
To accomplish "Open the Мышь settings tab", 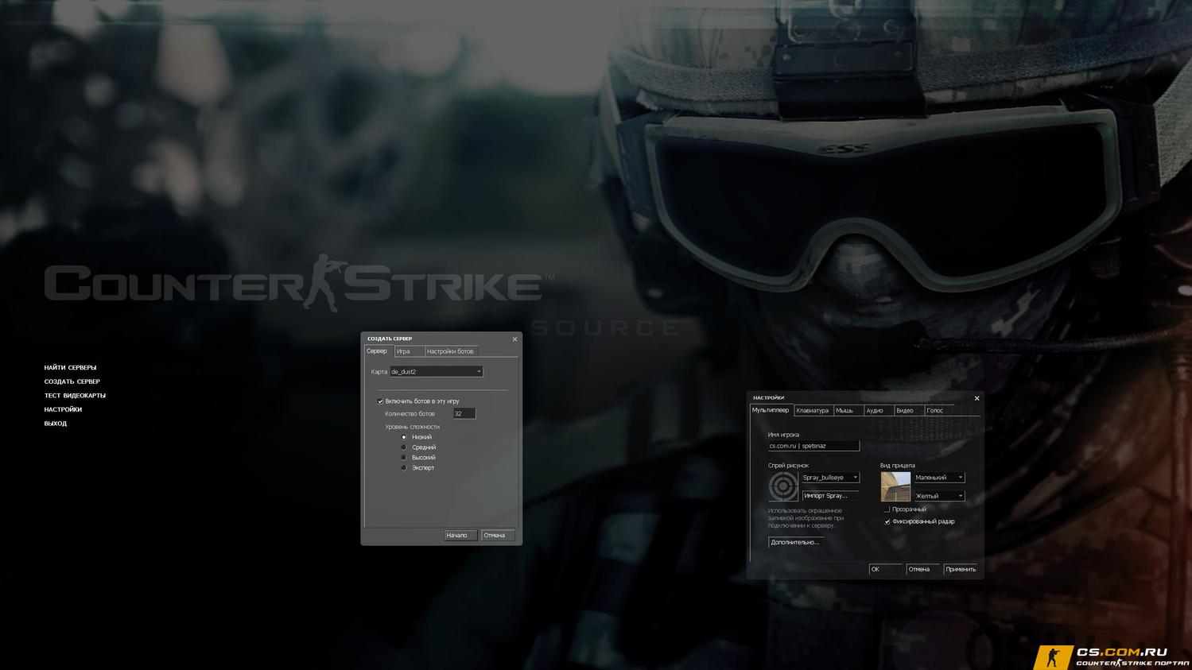I will click(848, 411).
